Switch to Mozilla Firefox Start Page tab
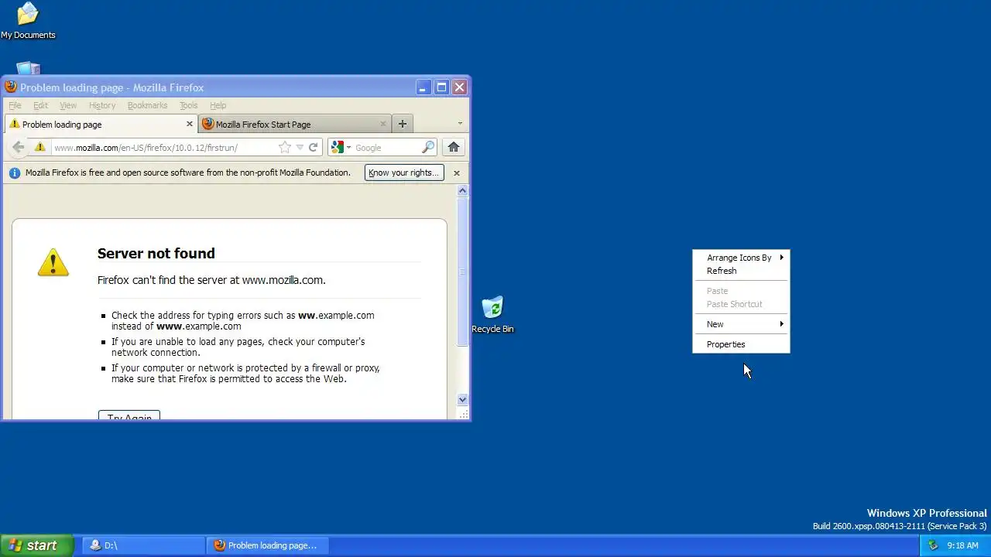 [x=295, y=124]
